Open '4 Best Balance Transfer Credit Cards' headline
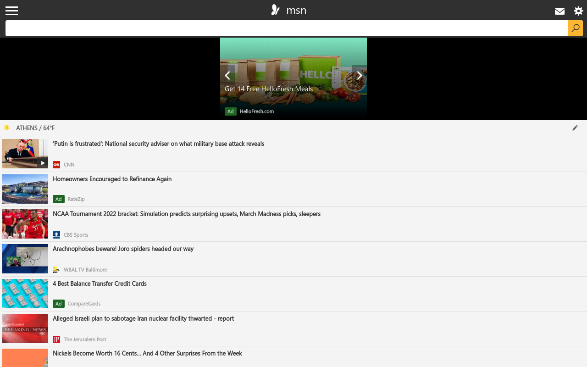This screenshot has width=587, height=367. click(100, 284)
